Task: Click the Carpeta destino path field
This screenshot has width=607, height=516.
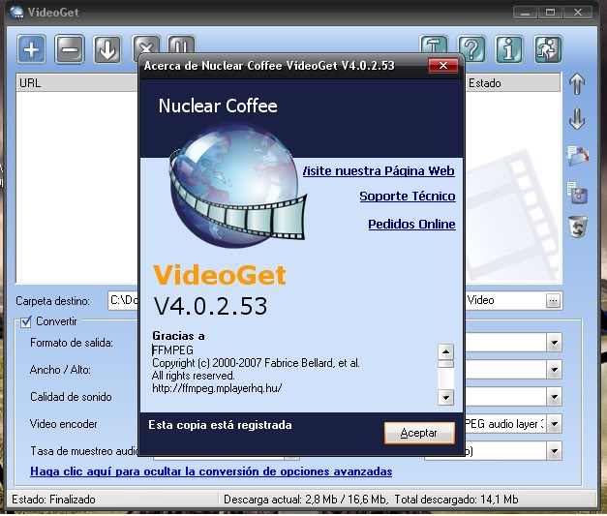Action: [x=122, y=300]
